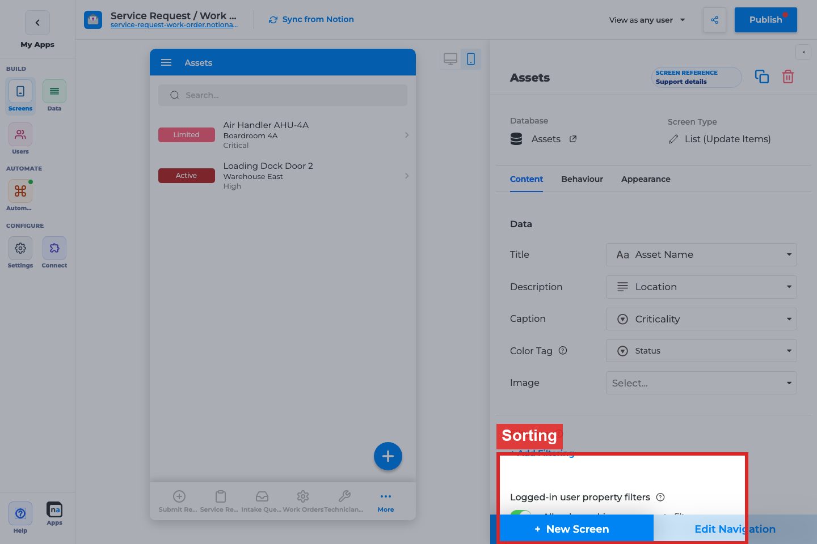This screenshot has height=544, width=817.
Task: Switch preview to desktop view
Action: point(450,59)
